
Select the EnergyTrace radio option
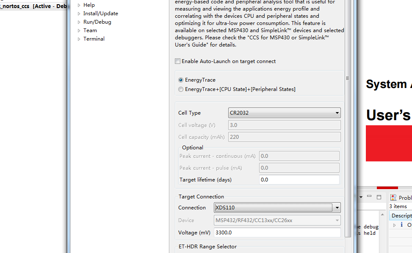(181, 80)
